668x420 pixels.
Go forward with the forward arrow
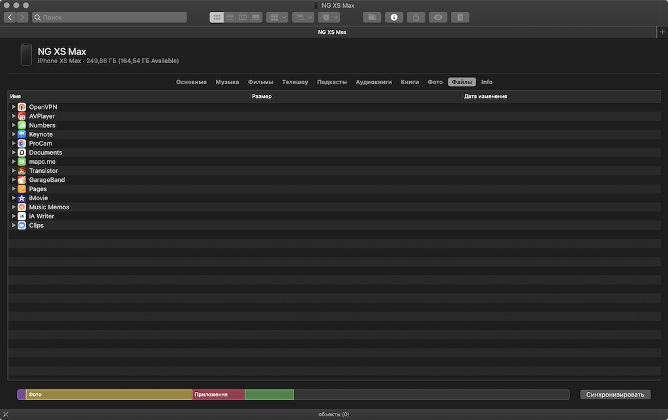pos(22,18)
